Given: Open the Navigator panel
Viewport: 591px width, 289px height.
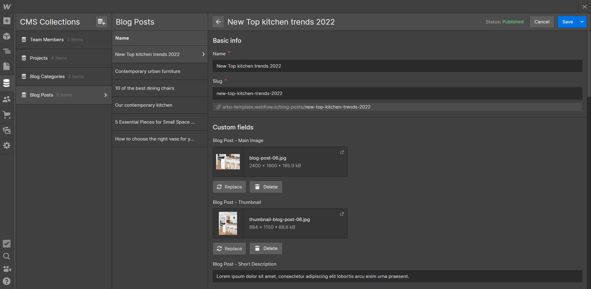Looking at the screenshot, I should pos(6,51).
